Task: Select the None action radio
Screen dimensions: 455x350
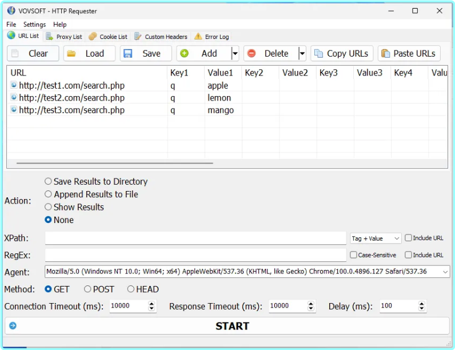Action: pyautogui.click(x=48, y=220)
